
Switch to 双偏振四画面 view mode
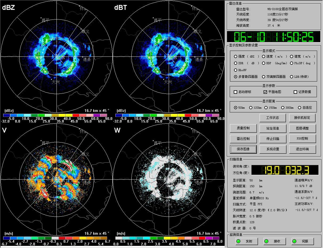[x=264, y=77]
